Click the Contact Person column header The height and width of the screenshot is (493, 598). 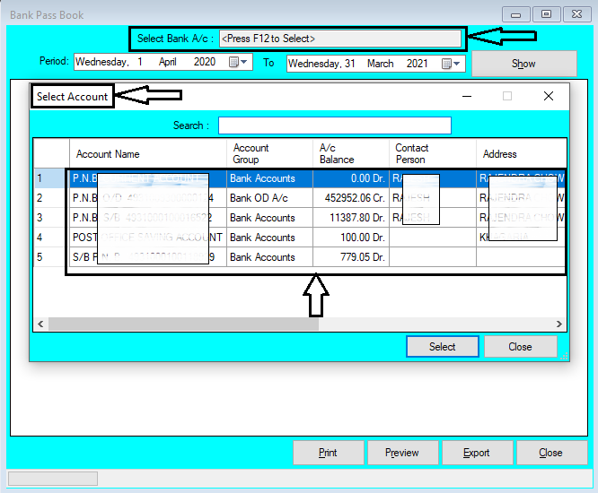click(x=433, y=154)
